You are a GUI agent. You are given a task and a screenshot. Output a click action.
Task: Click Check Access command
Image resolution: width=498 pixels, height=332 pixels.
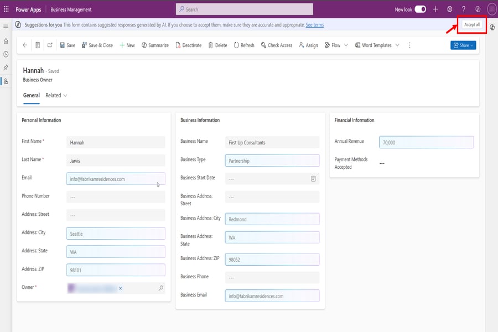click(276, 45)
